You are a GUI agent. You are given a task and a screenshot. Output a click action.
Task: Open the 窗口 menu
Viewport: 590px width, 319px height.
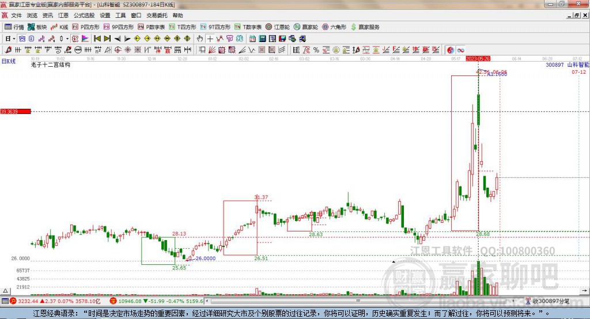[x=136, y=16]
